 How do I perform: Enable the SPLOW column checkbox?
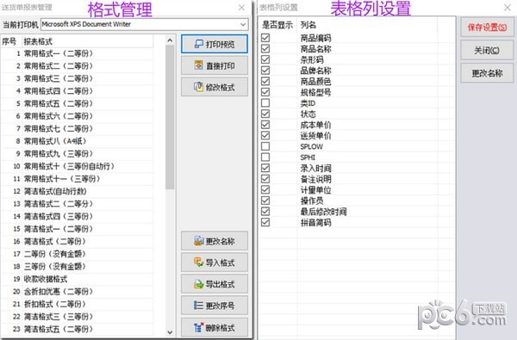tap(265, 146)
